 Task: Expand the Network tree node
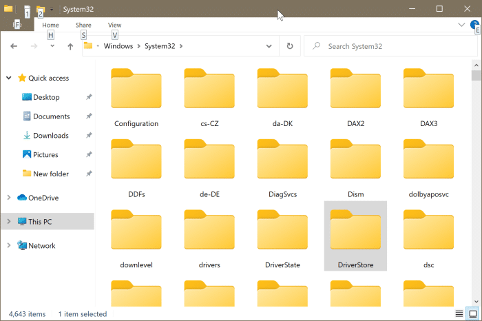click(9, 245)
